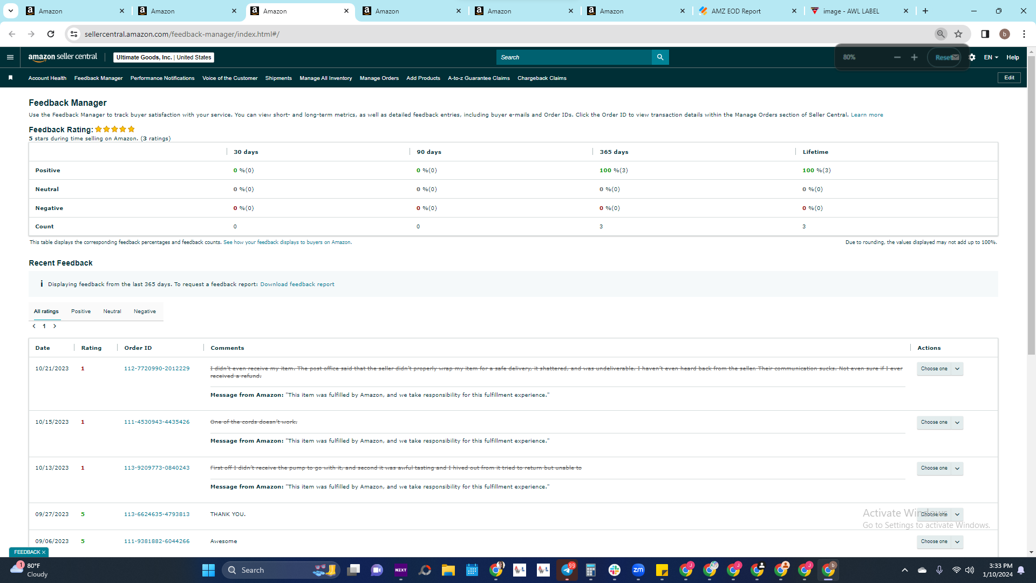Open Manage All Inventory
1036x583 pixels.
pos(326,78)
